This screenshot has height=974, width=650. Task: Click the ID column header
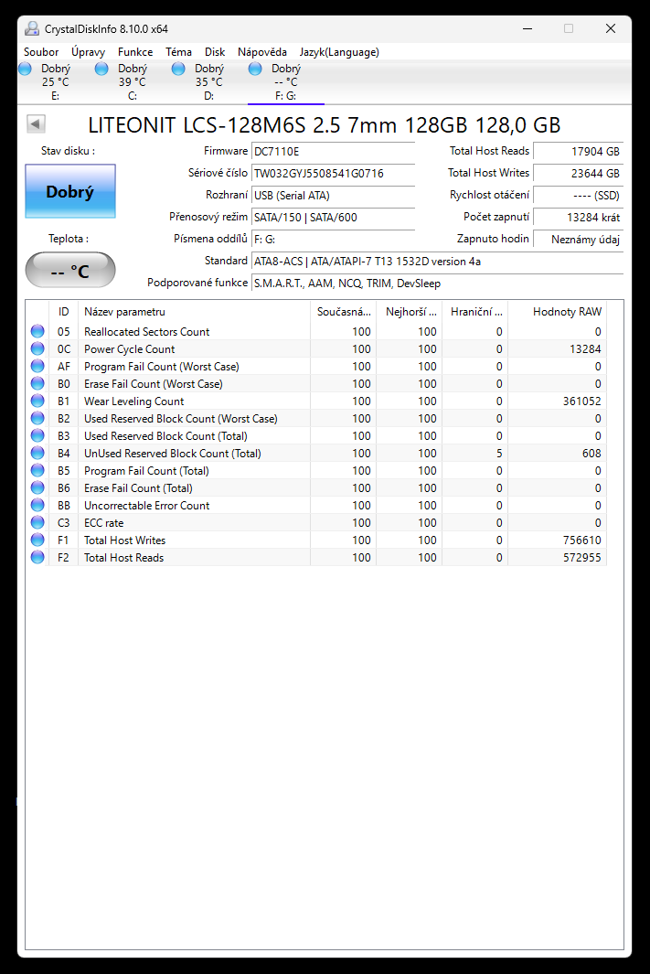[63, 312]
